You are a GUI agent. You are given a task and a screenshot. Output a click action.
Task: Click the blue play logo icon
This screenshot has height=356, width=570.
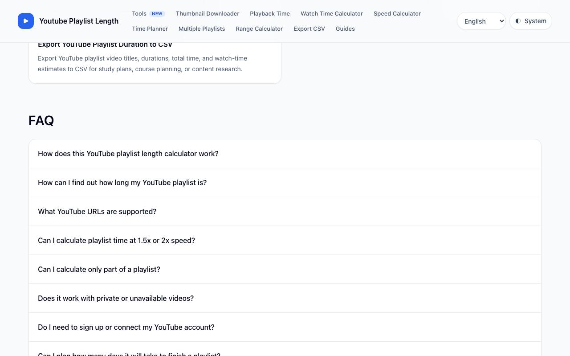click(26, 21)
